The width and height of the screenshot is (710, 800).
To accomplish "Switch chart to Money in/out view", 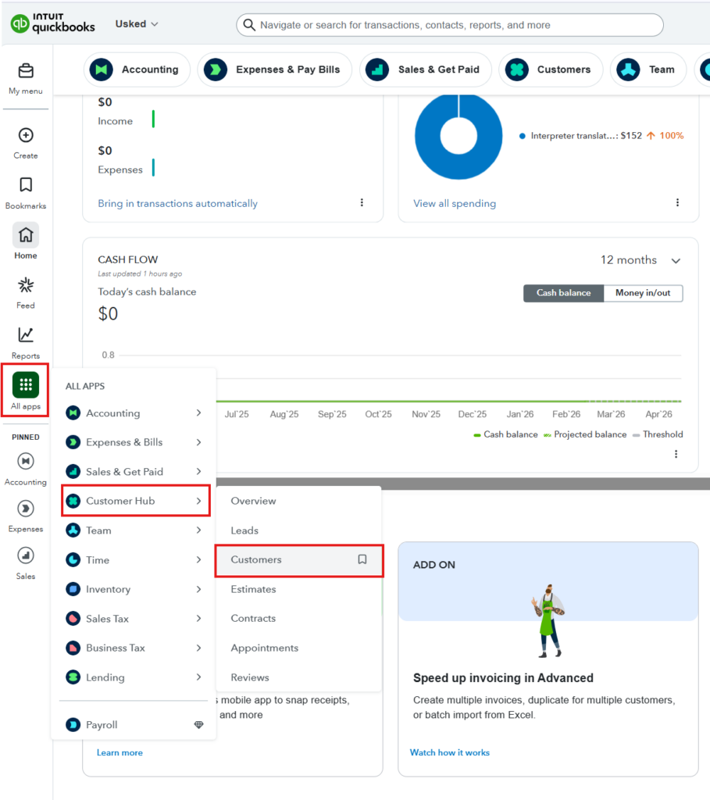I will pos(643,293).
